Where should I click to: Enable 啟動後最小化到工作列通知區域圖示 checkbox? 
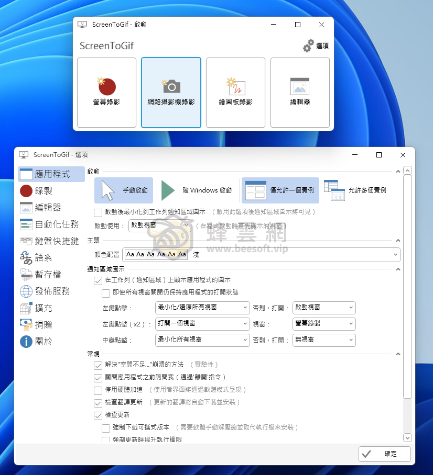(98, 213)
